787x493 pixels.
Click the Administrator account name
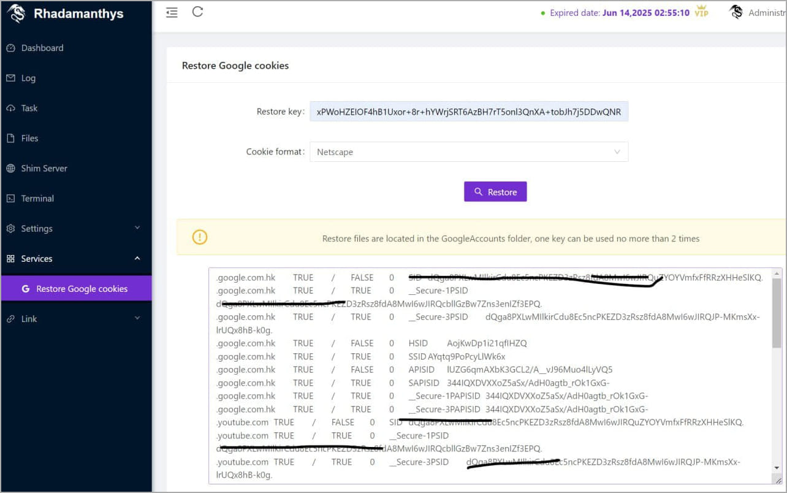pos(767,12)
